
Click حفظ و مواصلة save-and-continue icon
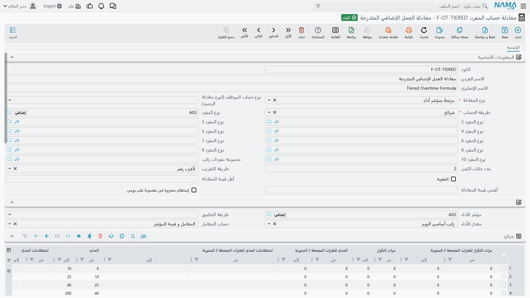(485, 30)
